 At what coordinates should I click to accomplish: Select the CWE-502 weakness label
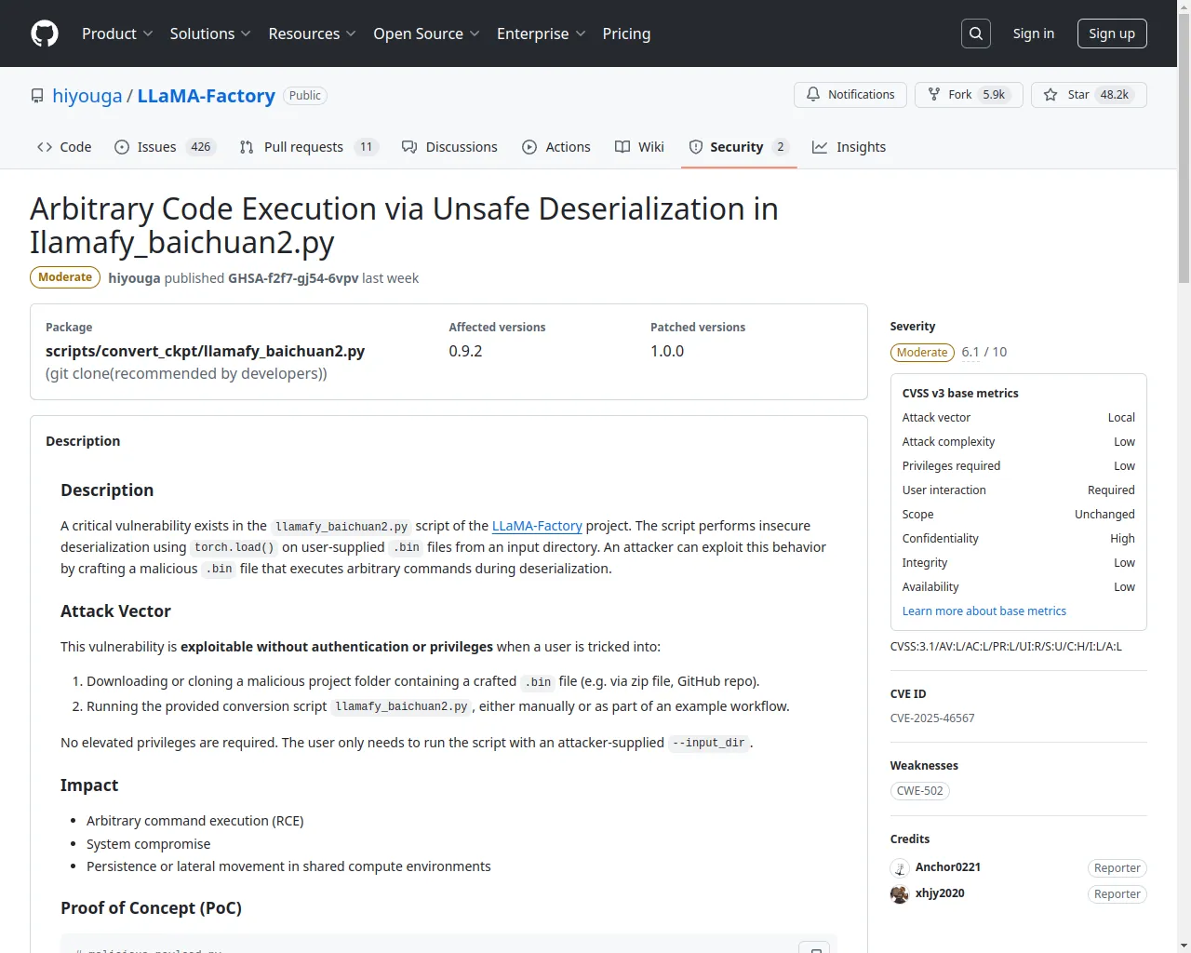[920, 791]
